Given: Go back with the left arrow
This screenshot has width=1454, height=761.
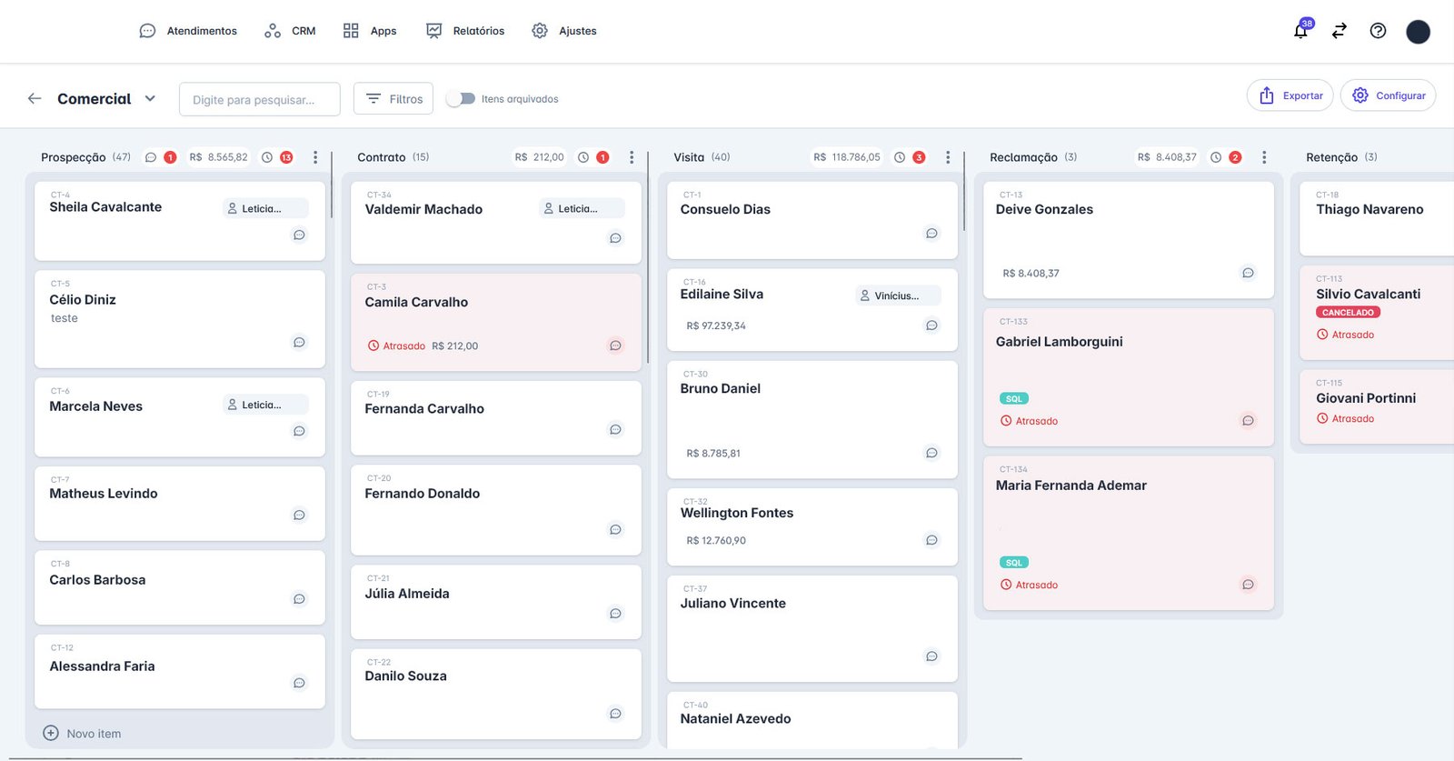Looking at the screenshot, I should point(35,98).
